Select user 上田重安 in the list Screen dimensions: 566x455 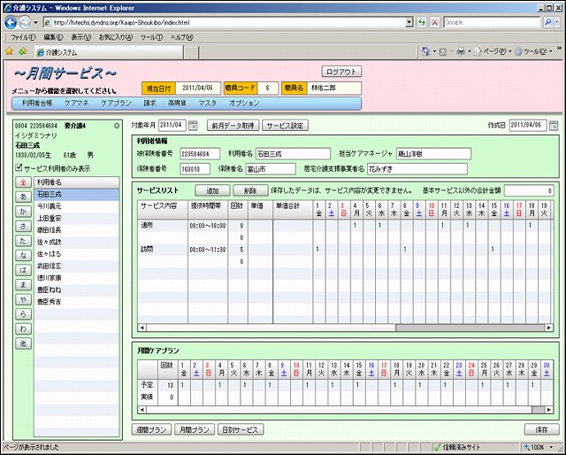49,217
